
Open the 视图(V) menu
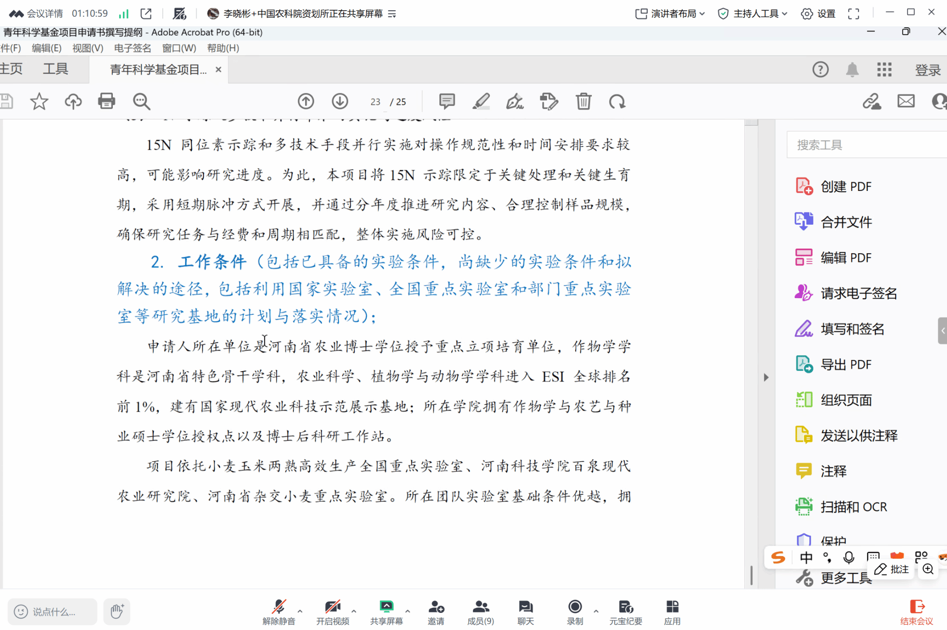pyautogui.click(x=87, y=48)
